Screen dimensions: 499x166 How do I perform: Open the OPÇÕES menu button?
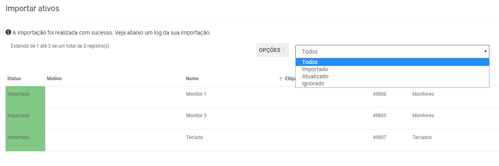(x=272, y=50)
